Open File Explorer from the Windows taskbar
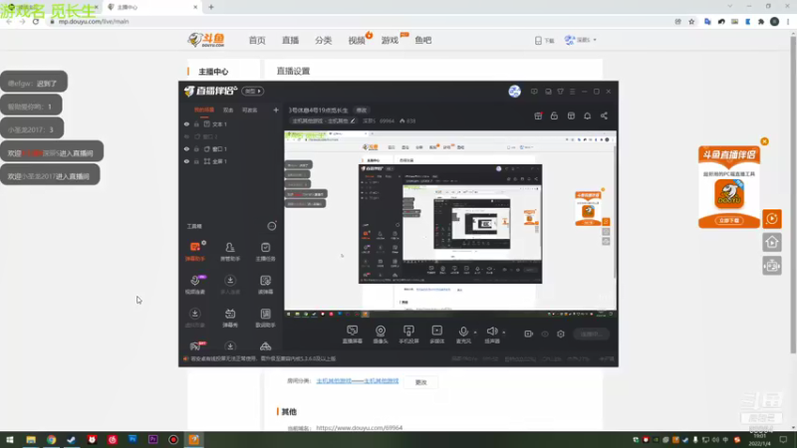The height and width of the screenshot is (448, 797). 31,440
